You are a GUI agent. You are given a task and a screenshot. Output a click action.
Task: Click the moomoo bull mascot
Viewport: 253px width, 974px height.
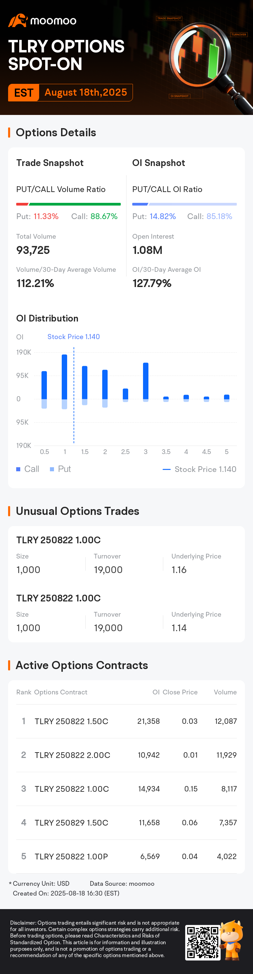[x=232, y=941]
